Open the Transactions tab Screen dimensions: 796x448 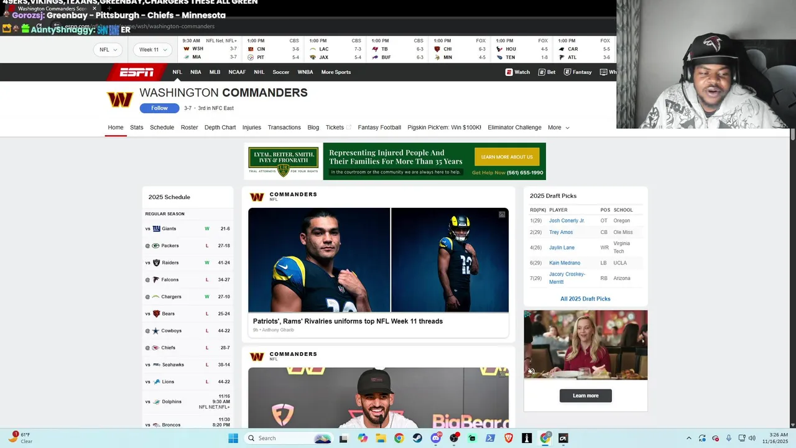(x=284, y=128)
